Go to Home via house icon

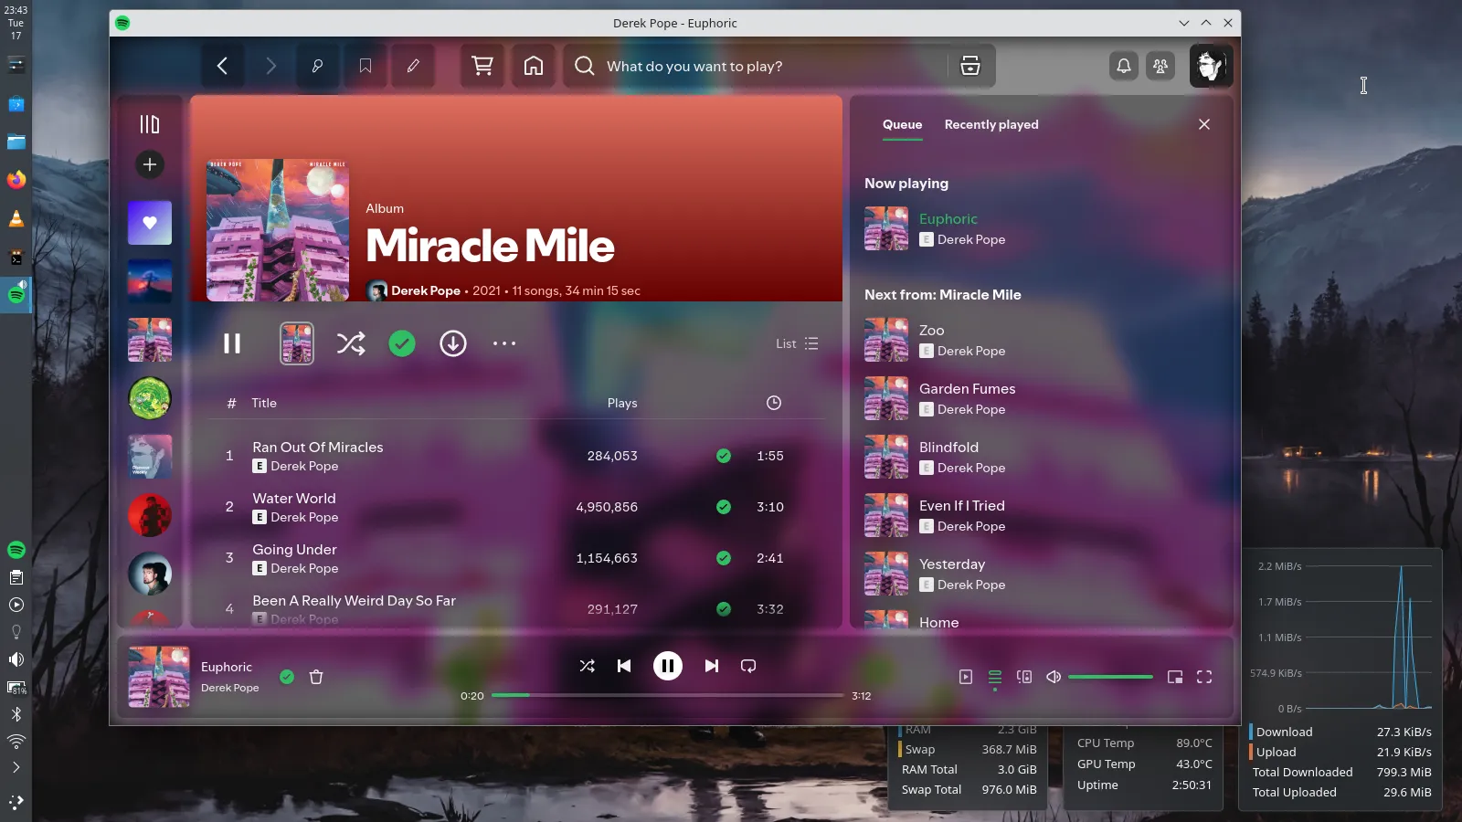(x=534, y=66)
